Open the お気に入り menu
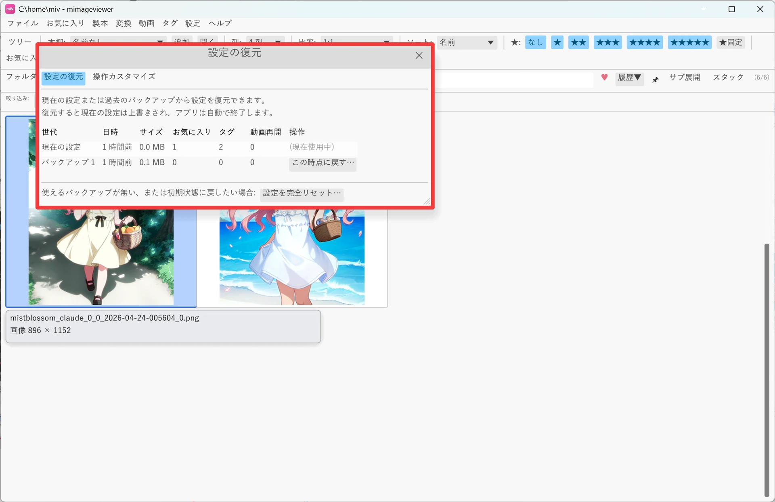This screenshot has width=775, height=502. [65, 23]
